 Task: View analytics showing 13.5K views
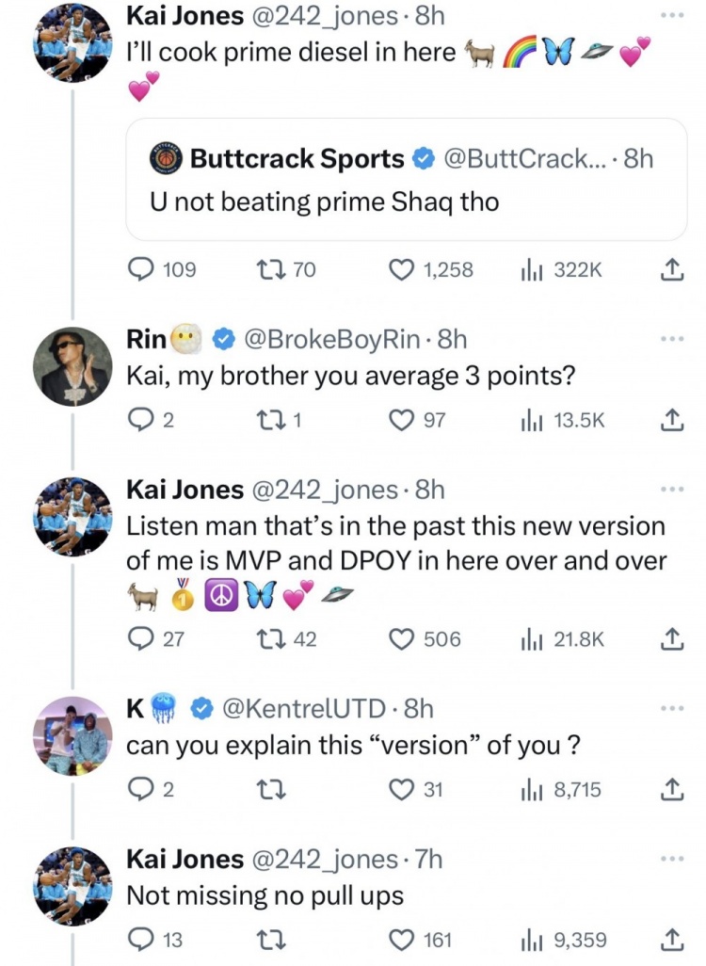point(563,420)
